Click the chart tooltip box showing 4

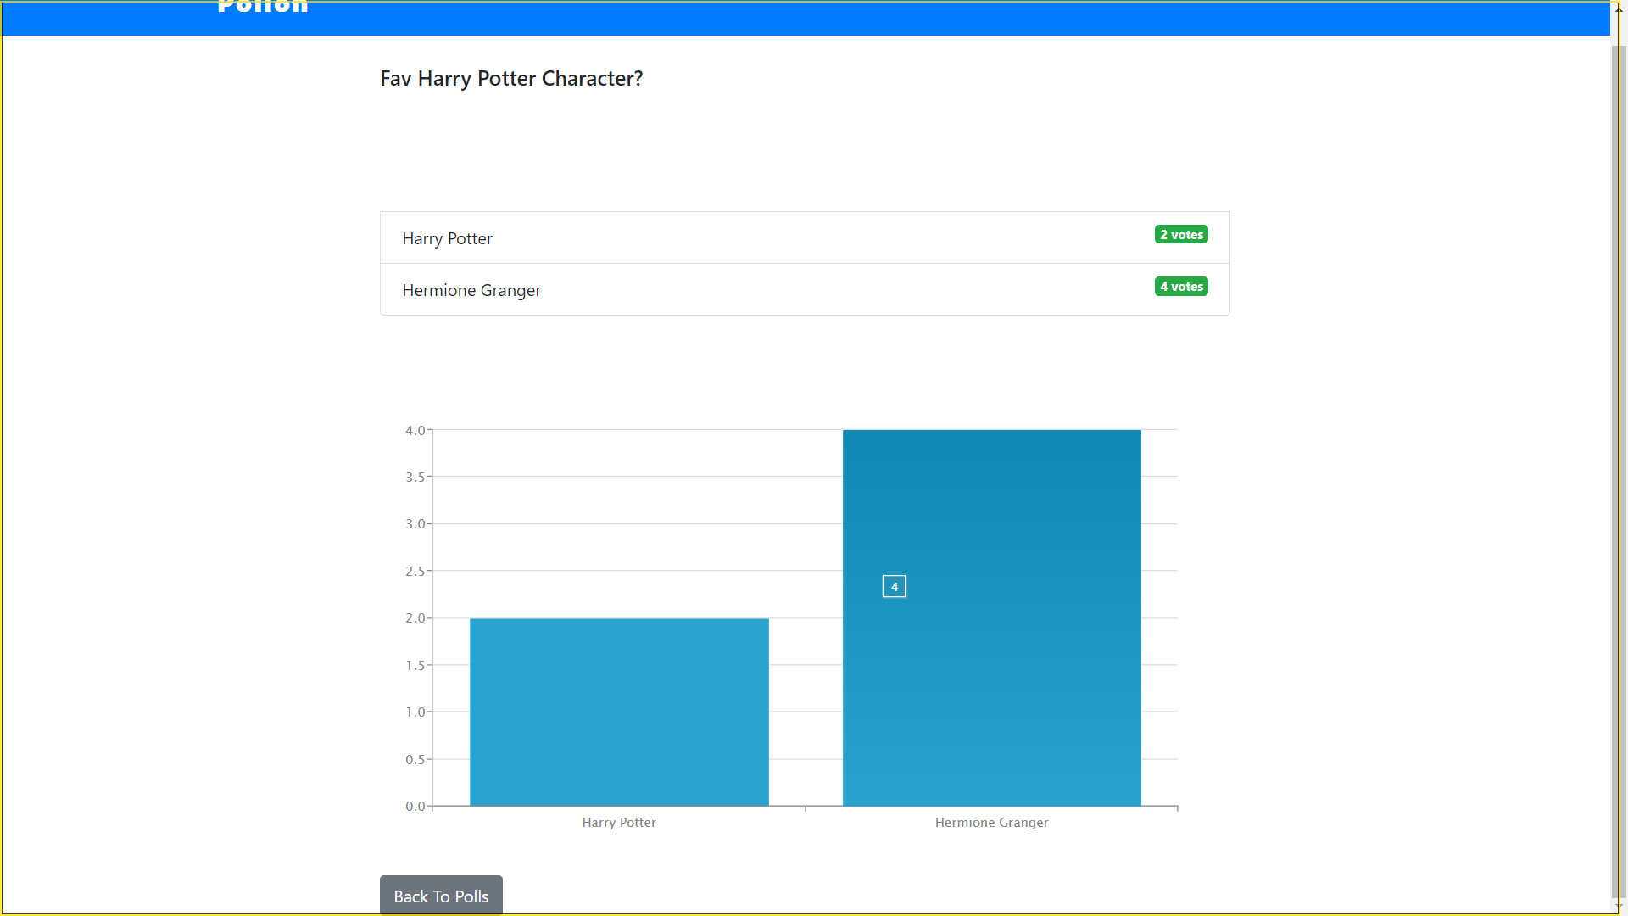894,587
